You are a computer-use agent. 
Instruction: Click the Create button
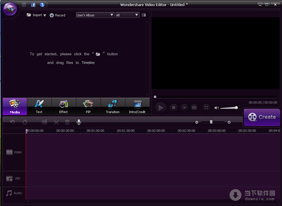point(262,117)
